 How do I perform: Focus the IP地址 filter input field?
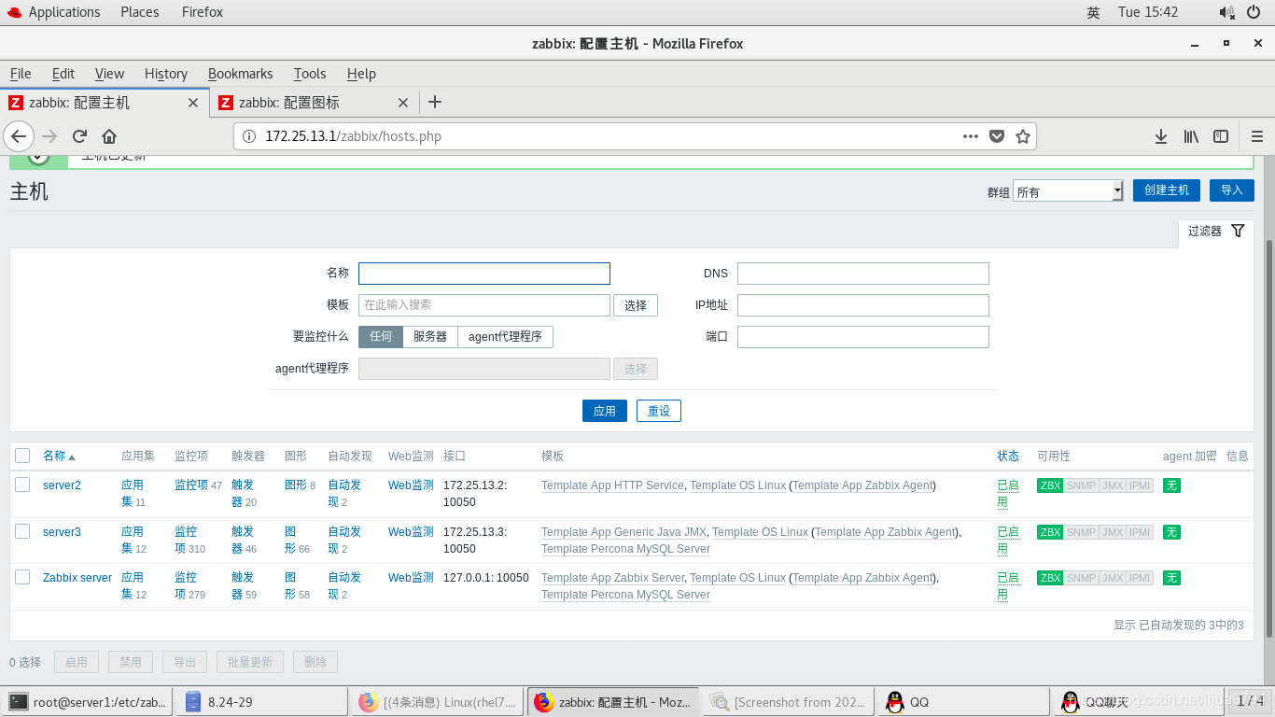[x=863, y=305]
